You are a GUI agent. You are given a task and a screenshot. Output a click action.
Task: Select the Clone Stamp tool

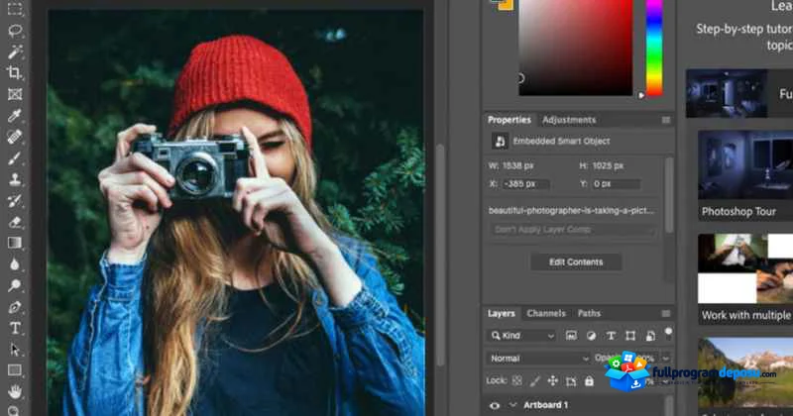click(x=15, y=179)
